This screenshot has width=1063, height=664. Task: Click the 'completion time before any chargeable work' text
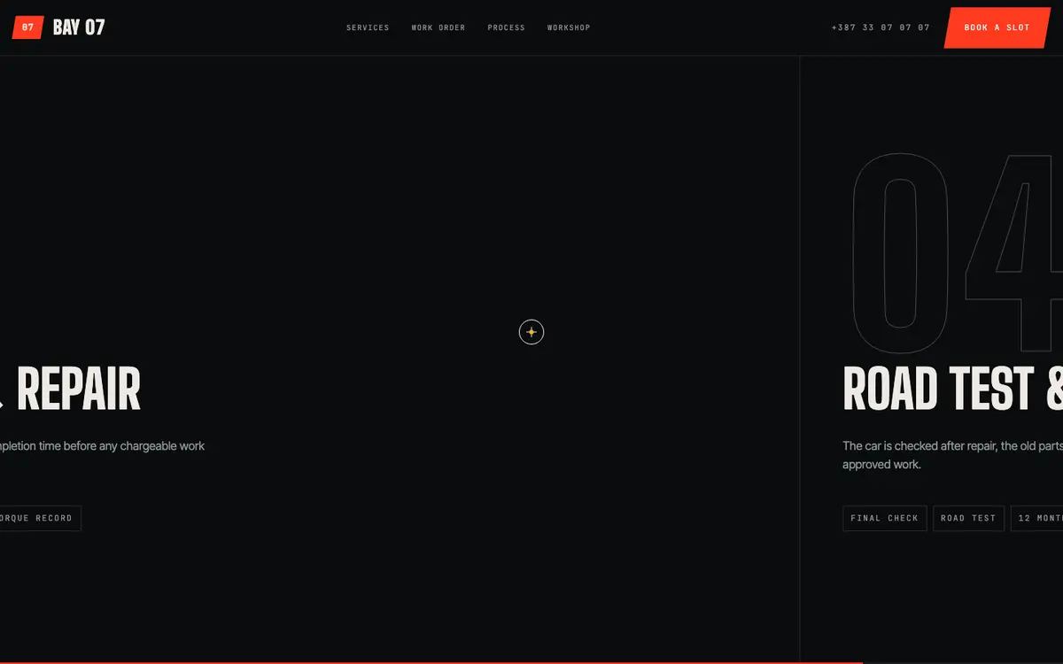[x=102, y=446]
